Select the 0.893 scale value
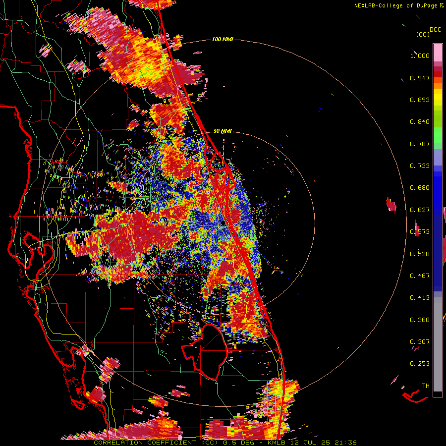 (420, 100)
